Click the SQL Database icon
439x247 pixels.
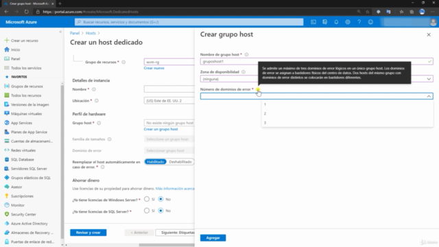click(x=7, y=159)
